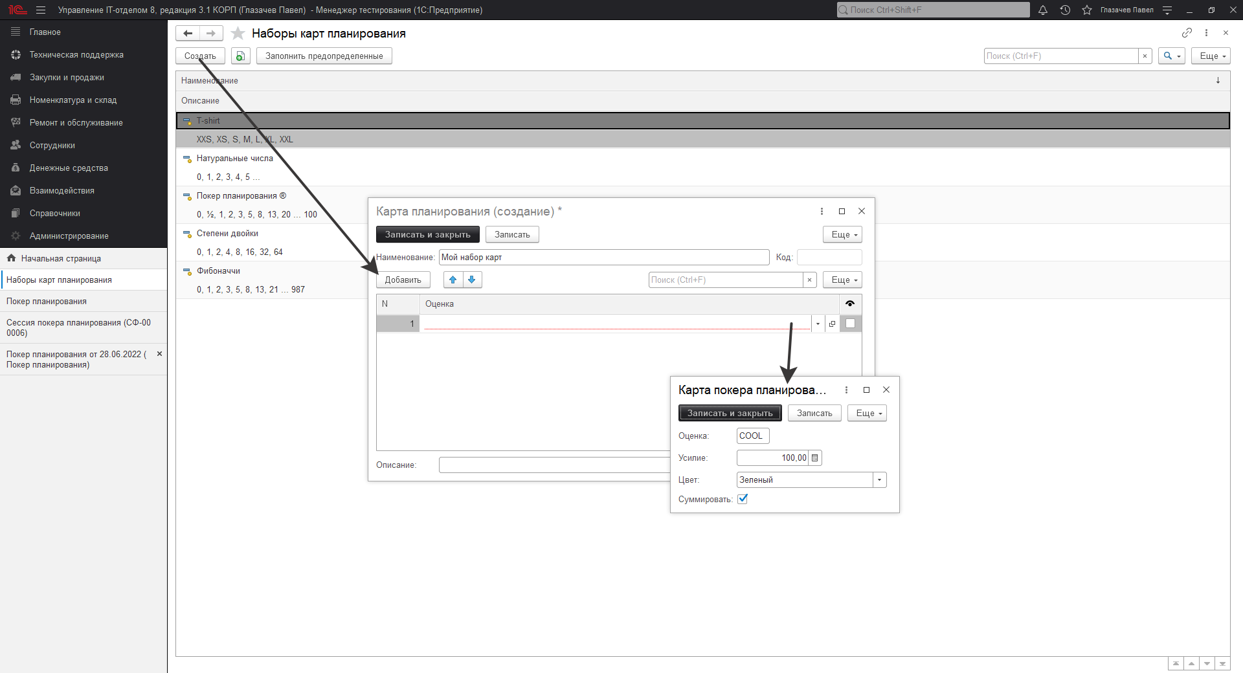Click the Добавить button
The height and width of the screenshot is (673, 1243).
(x=403, y=280)
